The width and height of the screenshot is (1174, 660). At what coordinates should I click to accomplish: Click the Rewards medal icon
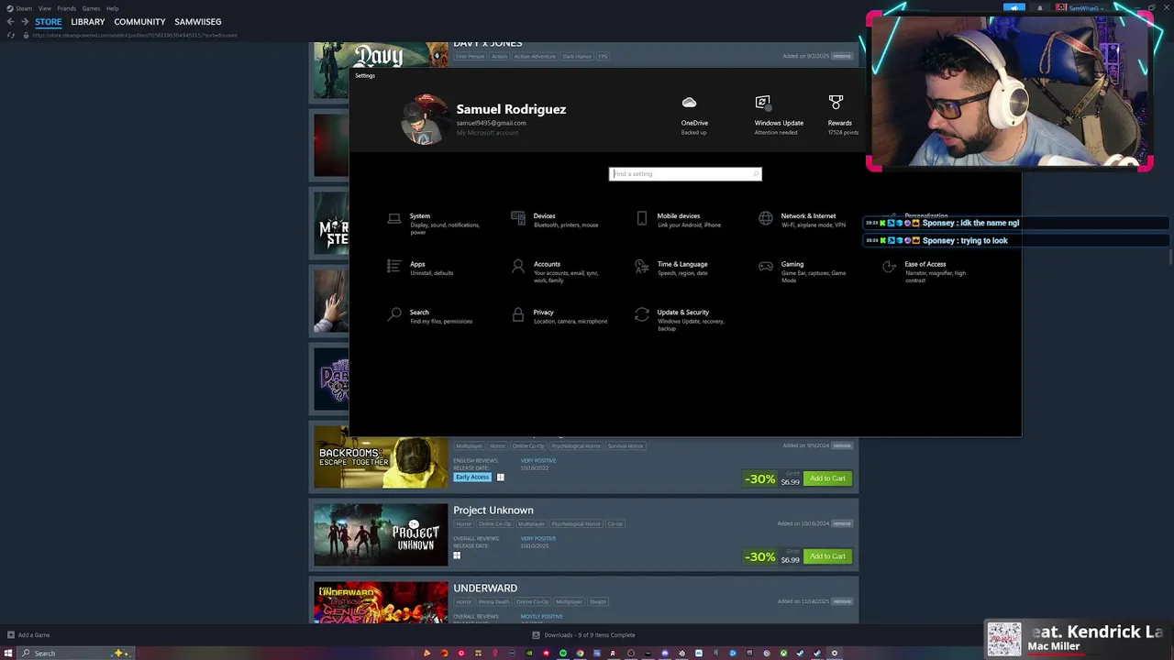836,103
